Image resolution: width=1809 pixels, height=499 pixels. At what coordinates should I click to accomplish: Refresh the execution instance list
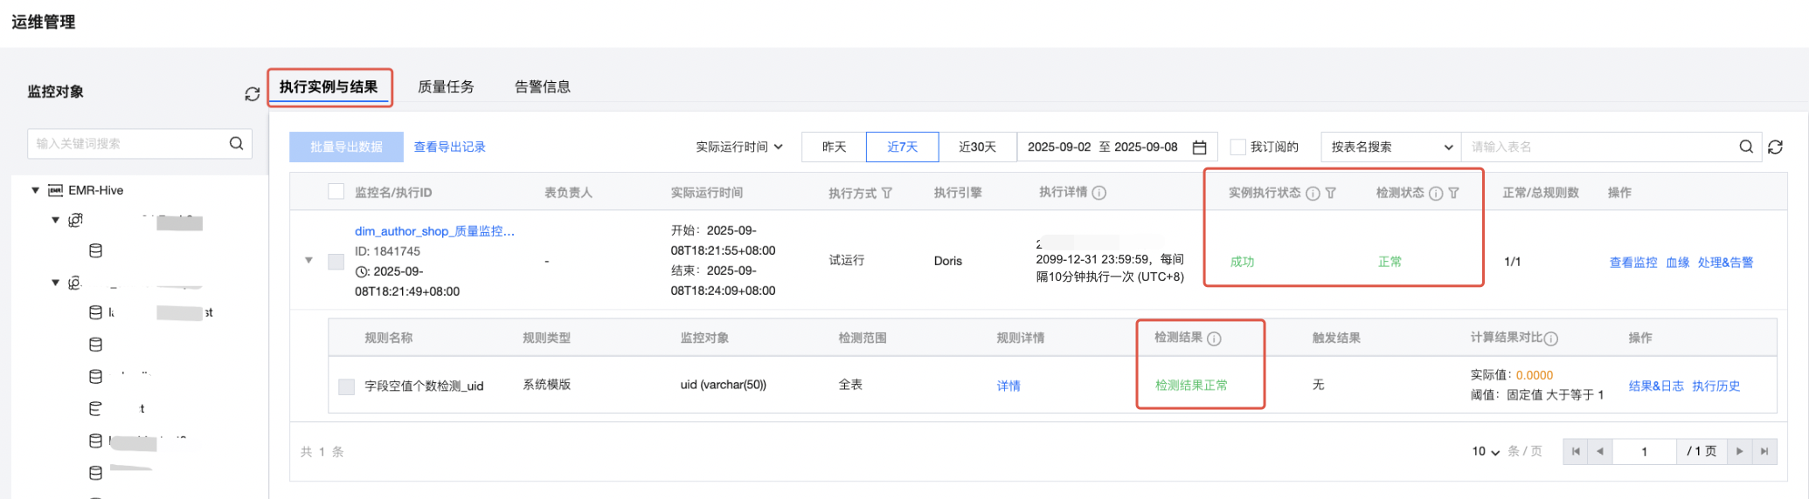(x=1775, y=147)
